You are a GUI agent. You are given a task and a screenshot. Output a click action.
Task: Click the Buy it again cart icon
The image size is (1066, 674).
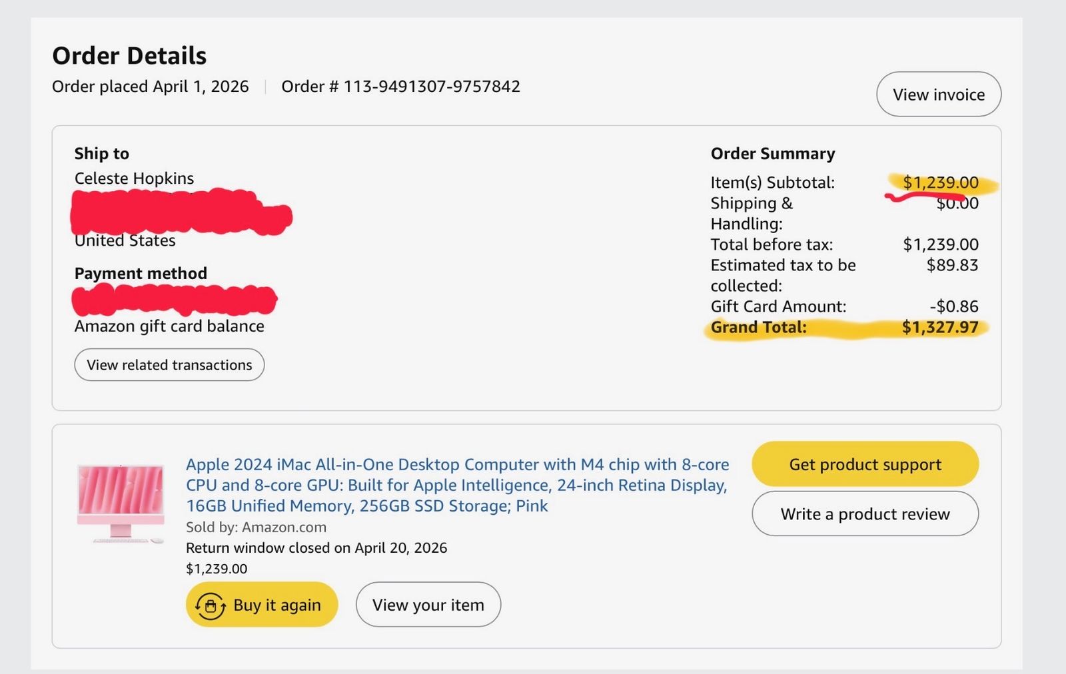[211, 605]
